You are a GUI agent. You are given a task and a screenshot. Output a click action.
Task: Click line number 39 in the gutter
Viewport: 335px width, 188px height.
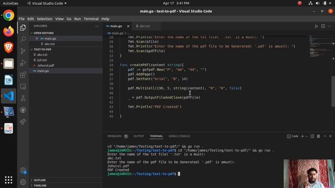point(111,88)
